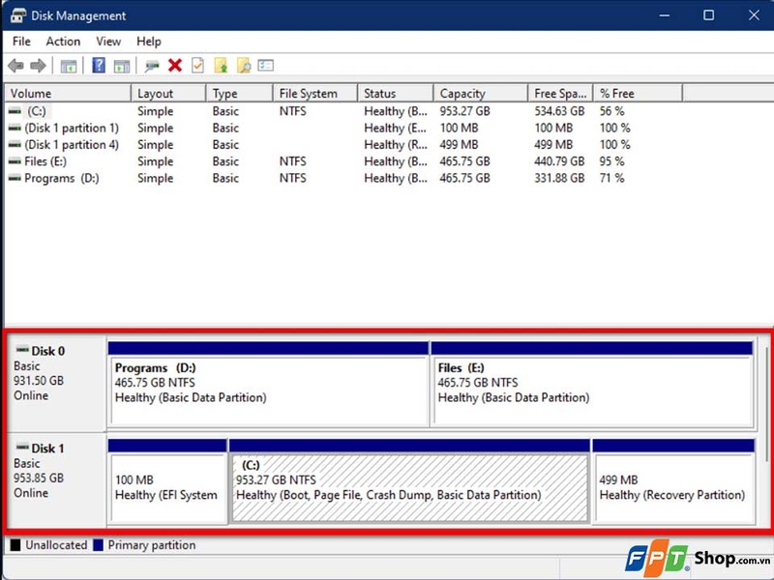Click the 534.63 GB free space cell
This screenshot has height=580, width=774.
click(x=559, y=111)
